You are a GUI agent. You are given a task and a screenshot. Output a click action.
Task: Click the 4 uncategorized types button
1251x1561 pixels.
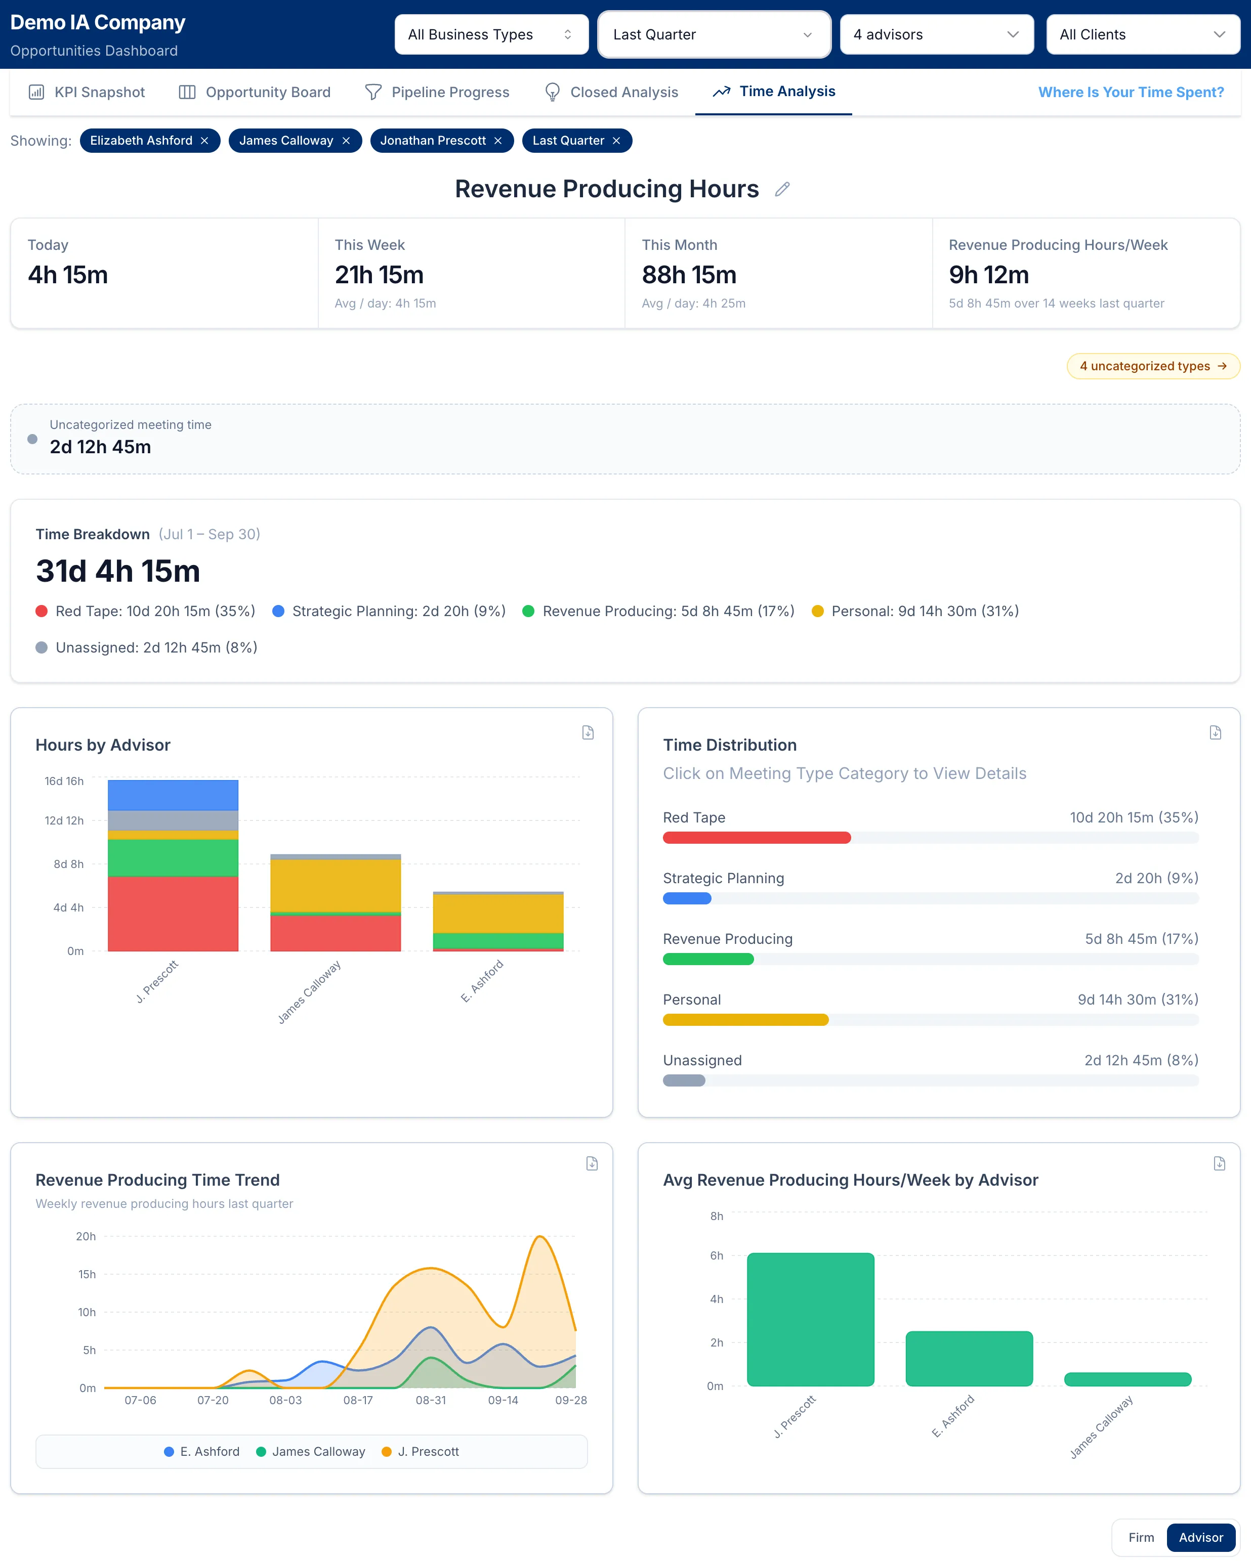pyautogui.click(x=1153, y=366)
